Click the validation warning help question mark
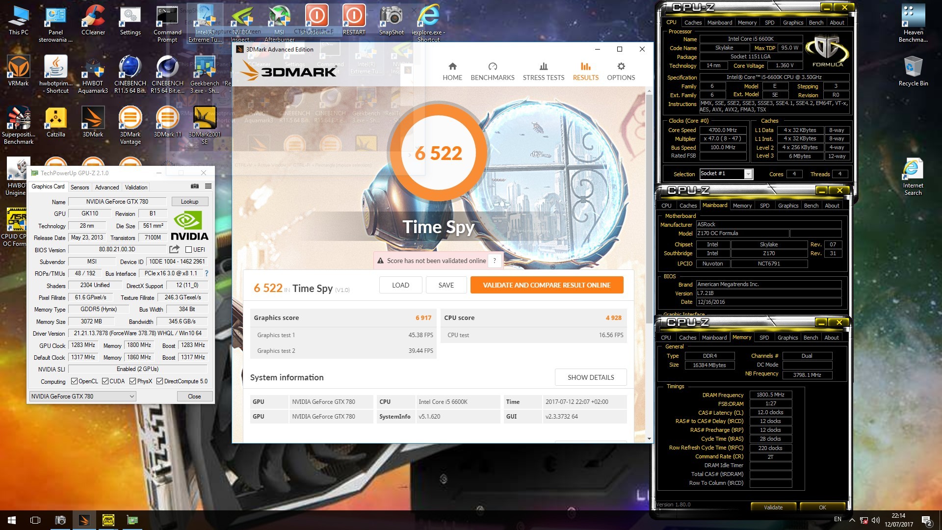 point(495,261)
